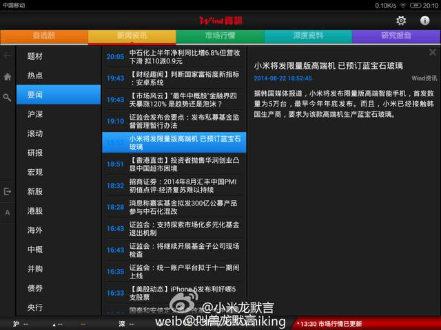Close the article detail panel
Screen dimensions: 441x330
pyautogui.click(x=432, y=52)
